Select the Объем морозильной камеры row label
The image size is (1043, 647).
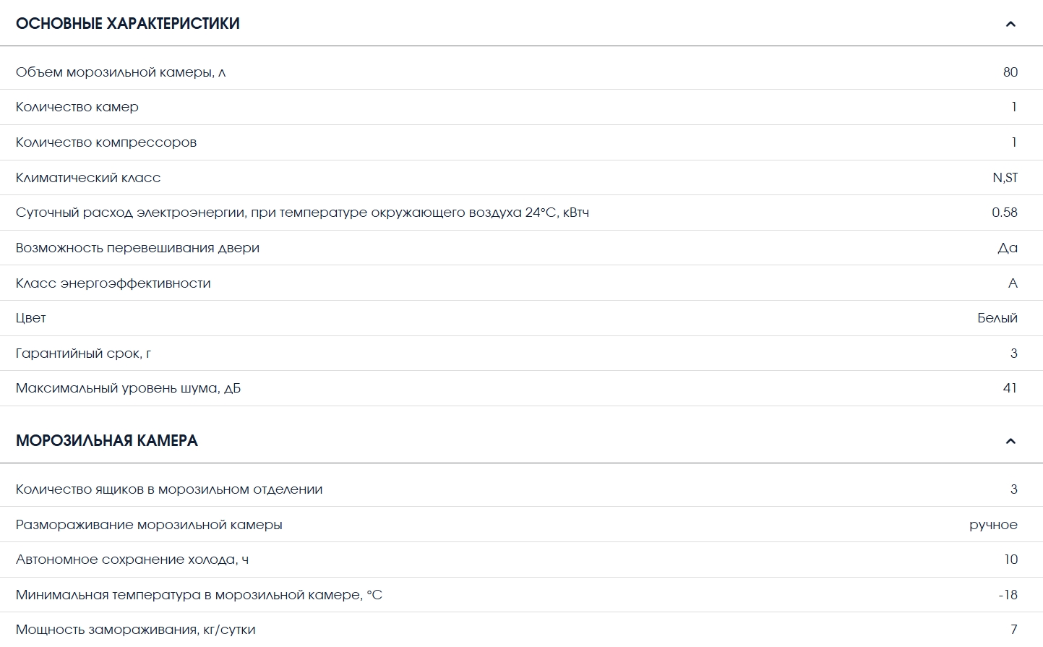(121, 72)
